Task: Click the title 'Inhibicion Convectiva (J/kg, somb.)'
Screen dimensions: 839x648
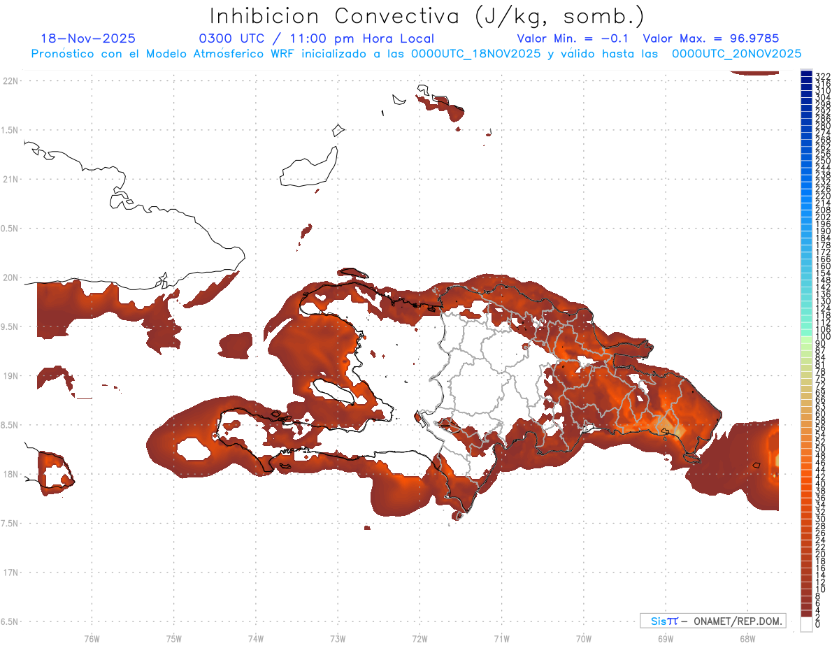Action: [x=426, y=15]
